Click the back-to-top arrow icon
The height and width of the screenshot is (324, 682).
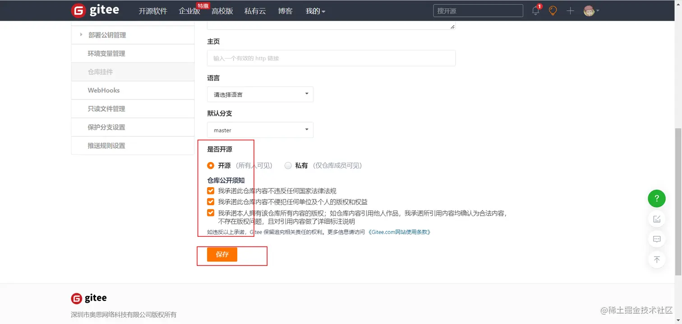click(656, 260)
